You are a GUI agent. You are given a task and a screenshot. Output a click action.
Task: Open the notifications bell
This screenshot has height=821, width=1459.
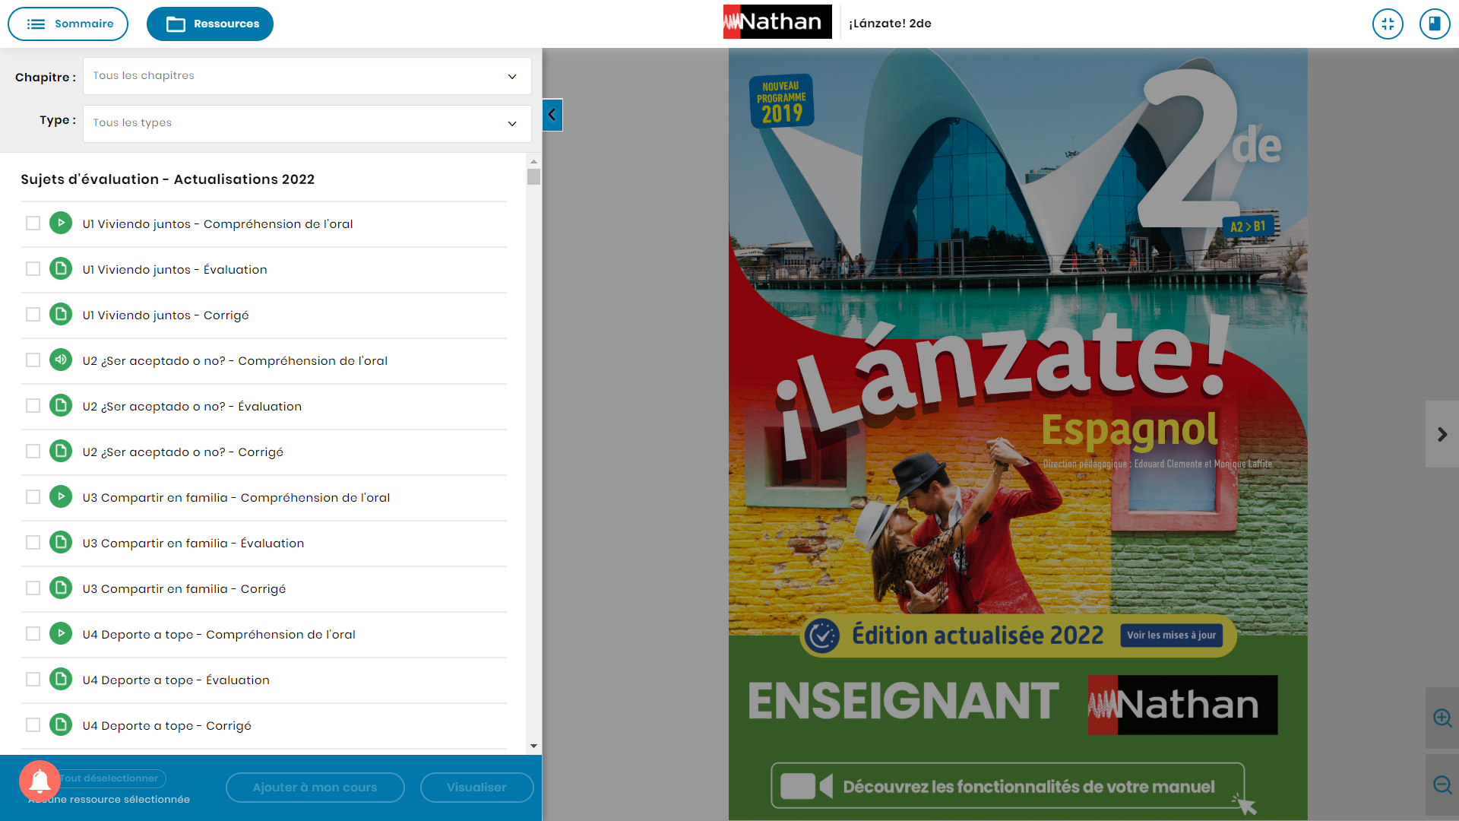40,781
